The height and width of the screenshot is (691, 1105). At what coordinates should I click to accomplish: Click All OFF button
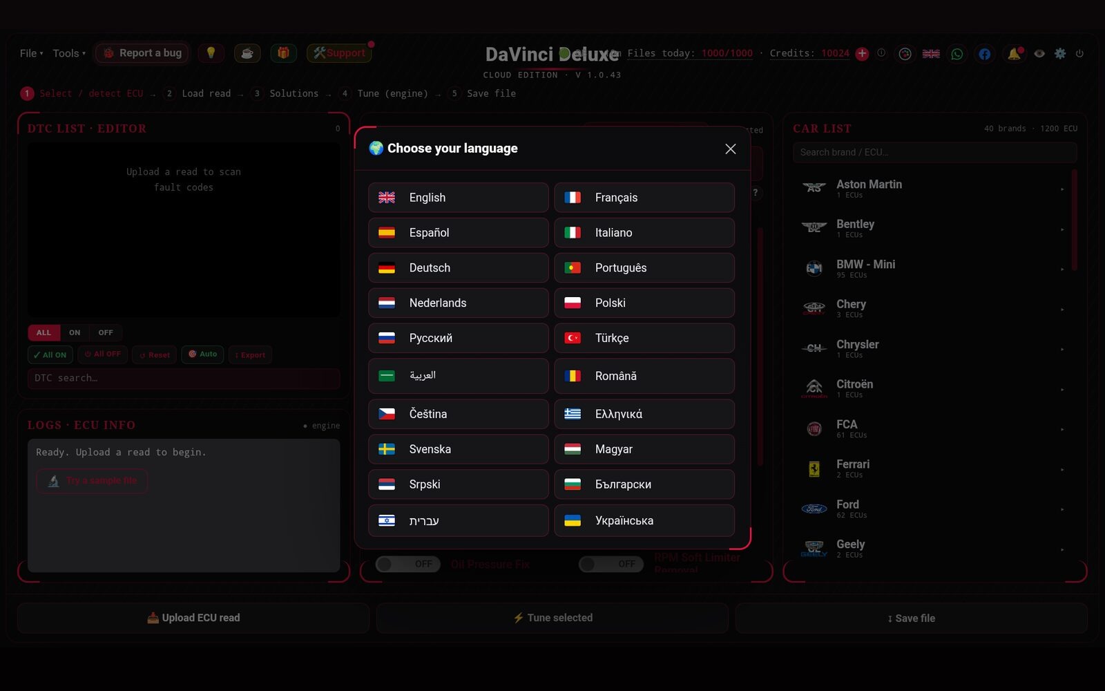click(x=102, y=354)
